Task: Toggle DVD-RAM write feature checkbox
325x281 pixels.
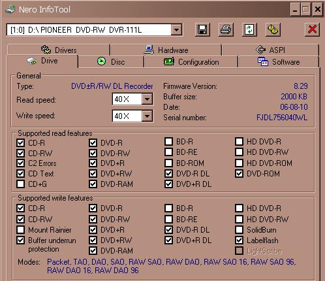Action: point(93,251)
